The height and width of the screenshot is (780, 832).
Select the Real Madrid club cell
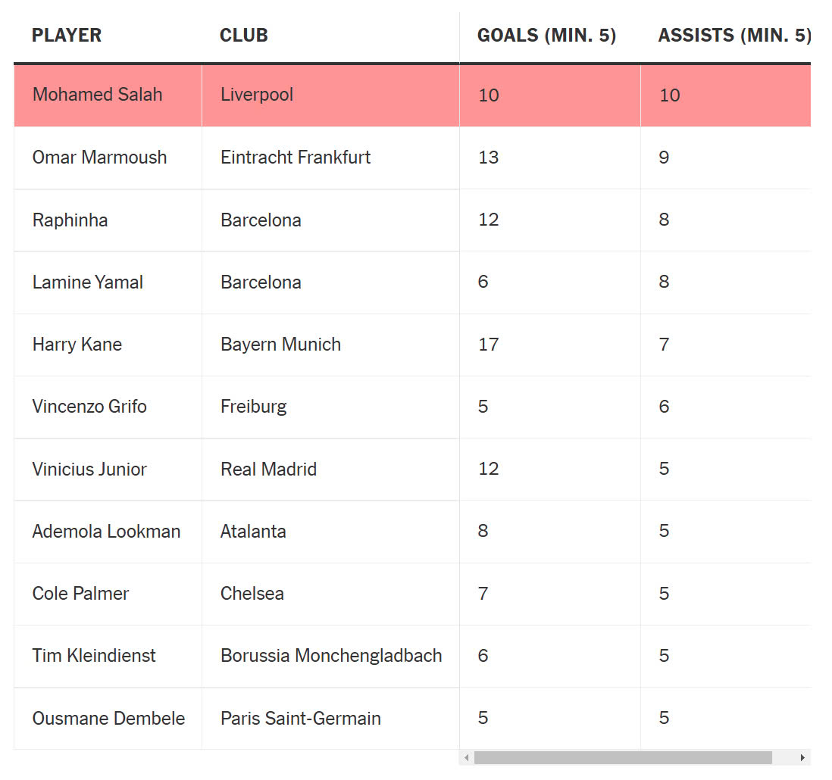click(268, 470)
